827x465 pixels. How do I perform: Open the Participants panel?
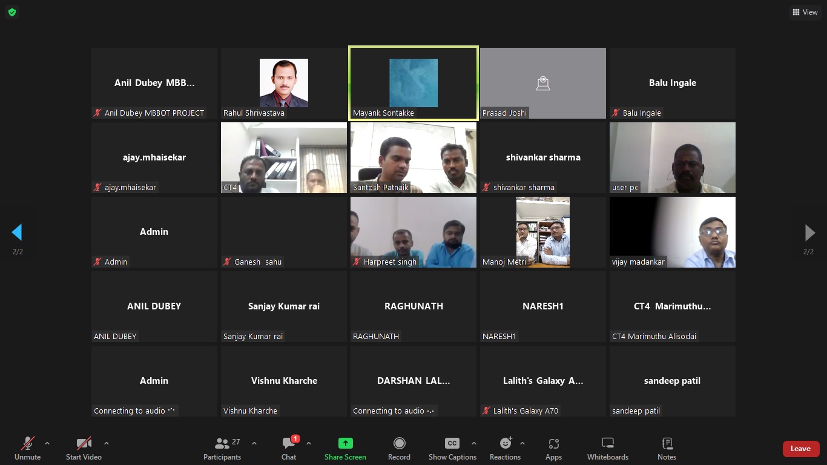(222, 449)
